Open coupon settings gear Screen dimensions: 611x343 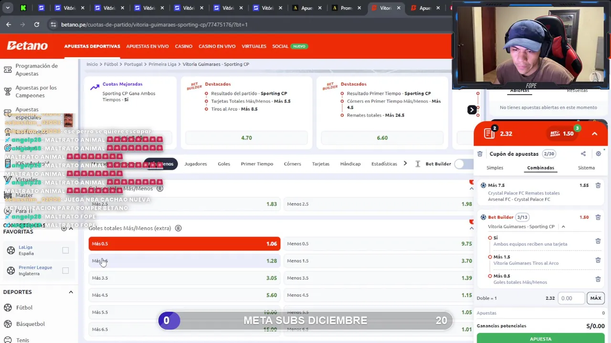(x=598, y=154)
